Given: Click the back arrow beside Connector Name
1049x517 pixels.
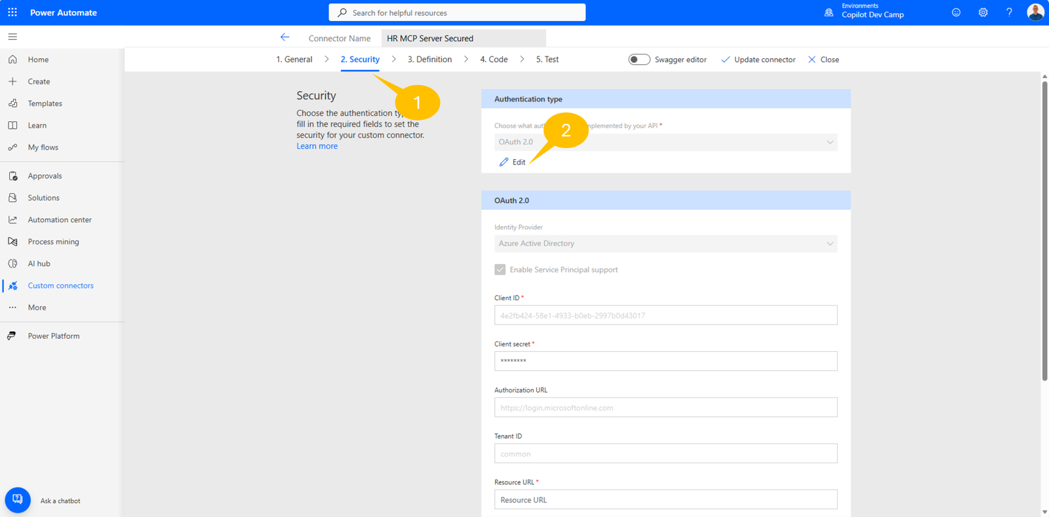Looking at the screenshot, I should pyautogui.click(x=285, y=37).
